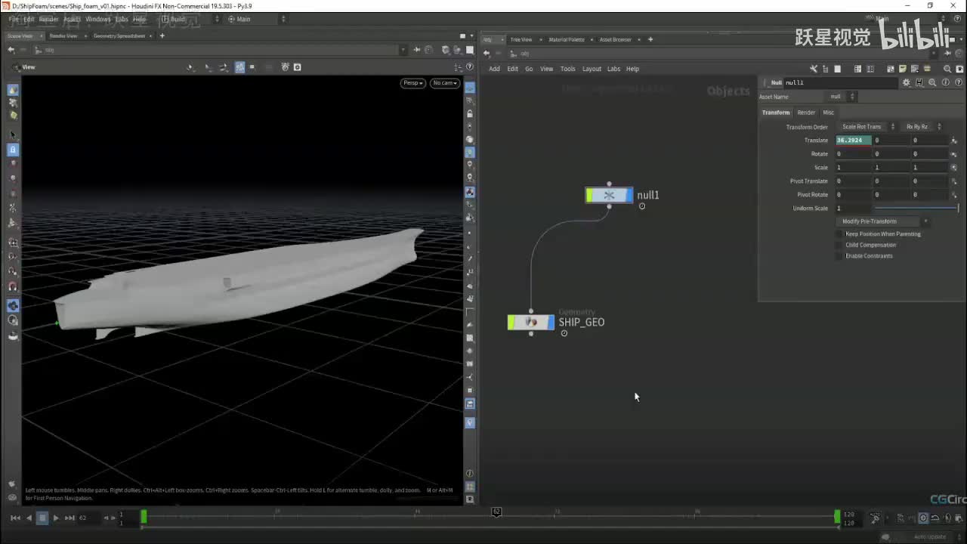Switch to the Misc parameter tab
967x544 pixels.
[x=828, y=113]
